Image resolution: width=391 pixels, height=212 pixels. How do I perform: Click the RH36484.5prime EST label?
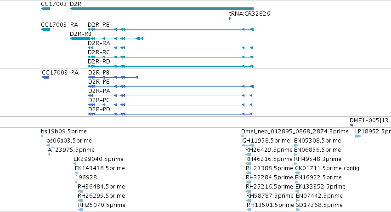101,187
